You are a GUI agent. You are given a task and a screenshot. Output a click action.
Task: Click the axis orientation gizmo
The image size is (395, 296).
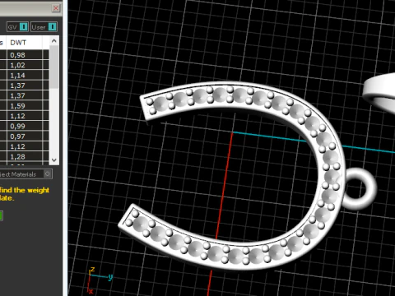click(x=100, y=280)
